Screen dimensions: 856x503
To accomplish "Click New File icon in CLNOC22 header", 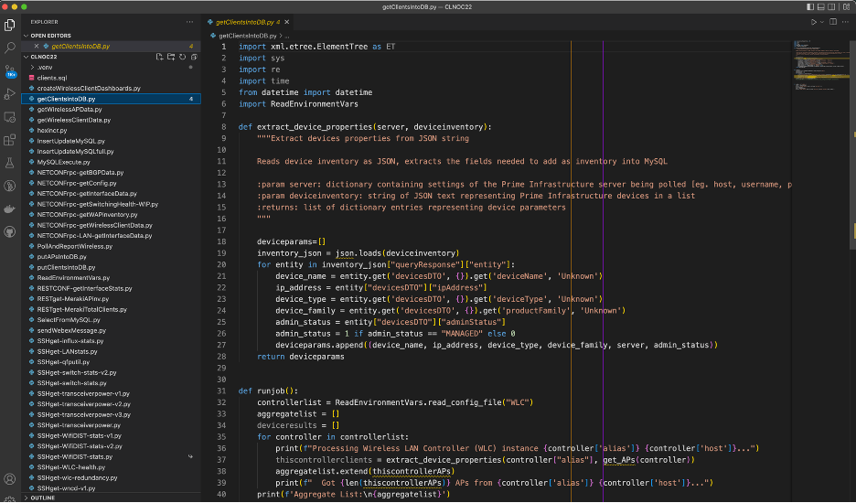I will click(159, 57).
